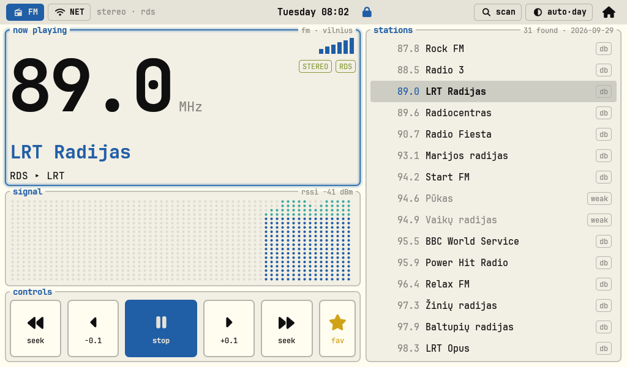
Task: Tune to 94.6 Pūkas station
Action: click(x=494, y=199)
